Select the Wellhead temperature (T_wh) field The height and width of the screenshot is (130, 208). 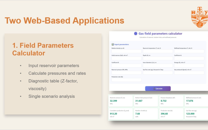189,51
